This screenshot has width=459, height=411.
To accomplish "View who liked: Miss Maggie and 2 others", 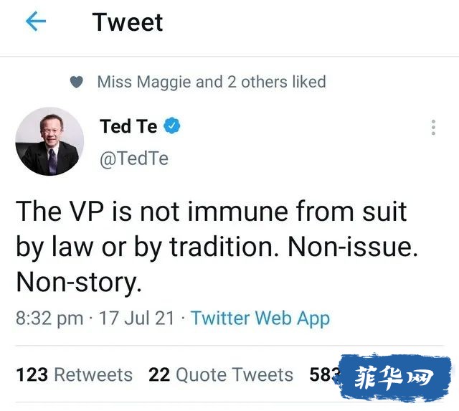I will (x=212, y=82).
